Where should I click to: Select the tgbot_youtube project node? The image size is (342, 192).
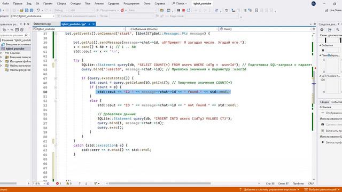tap(15, 49)
